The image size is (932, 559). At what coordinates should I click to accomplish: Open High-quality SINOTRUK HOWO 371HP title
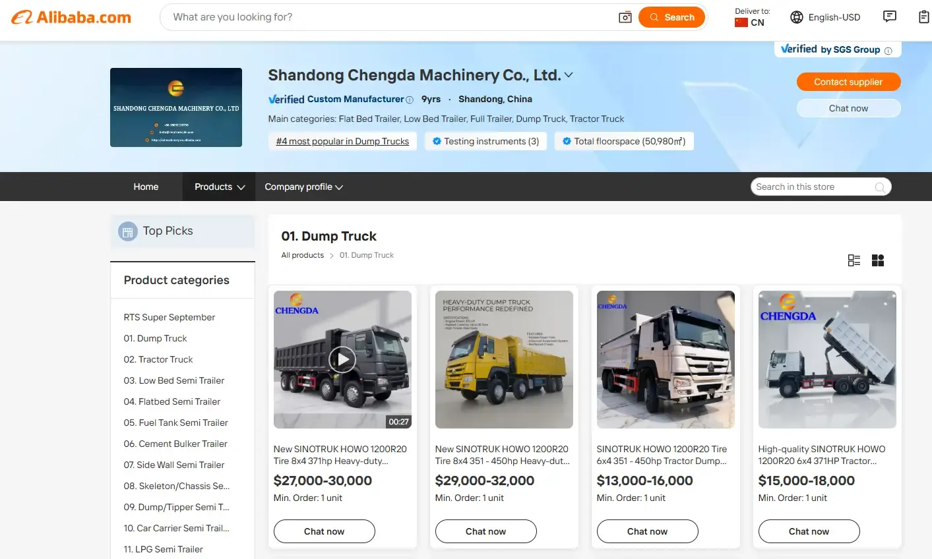click(822, 455)
